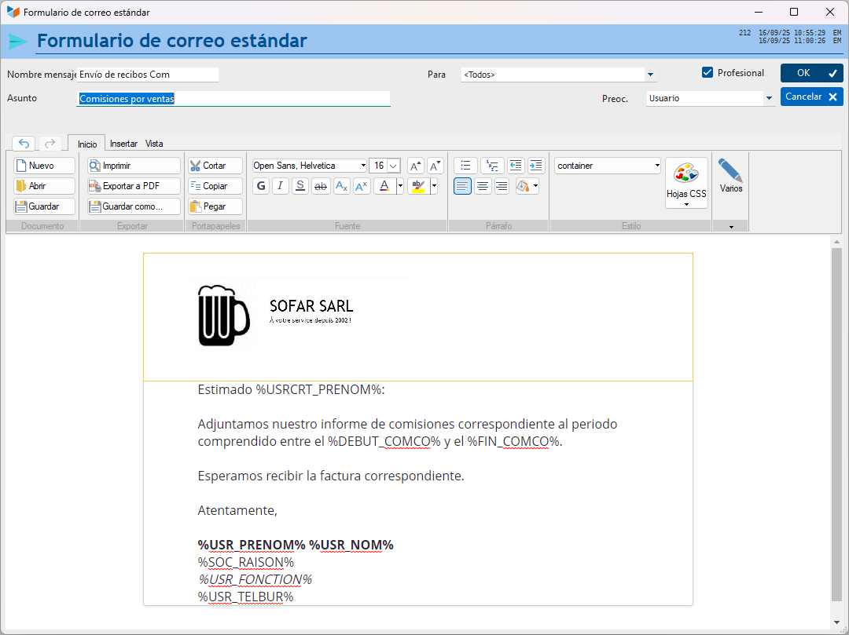Click the Exportar a PDF button
The width and height of the screenshot is (849, 635).
pos(134,186)
